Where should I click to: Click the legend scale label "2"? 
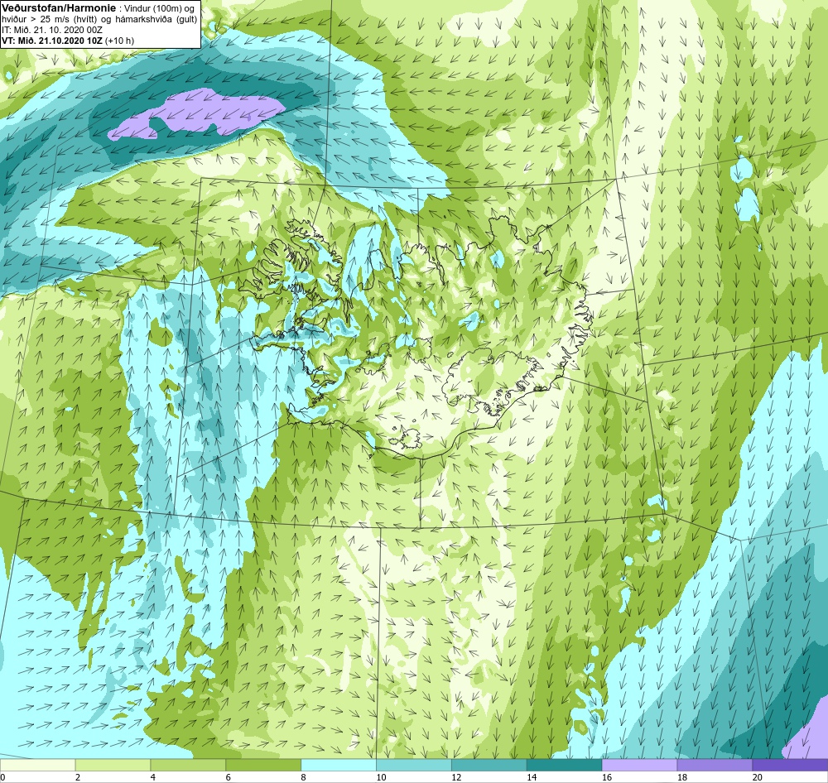pyautogui.click(x=78, y=777)
